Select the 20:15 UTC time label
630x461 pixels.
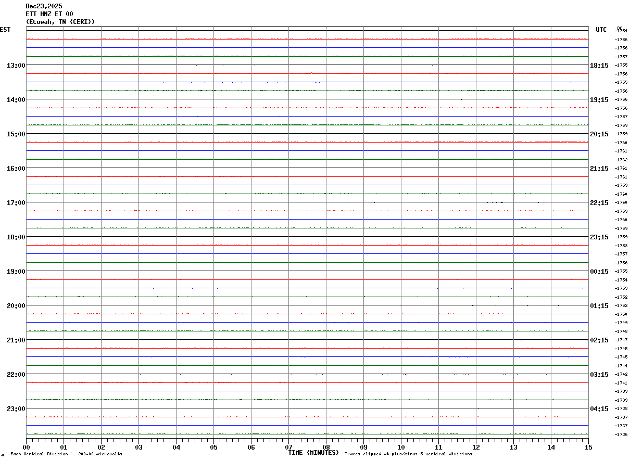click(599, 134)
